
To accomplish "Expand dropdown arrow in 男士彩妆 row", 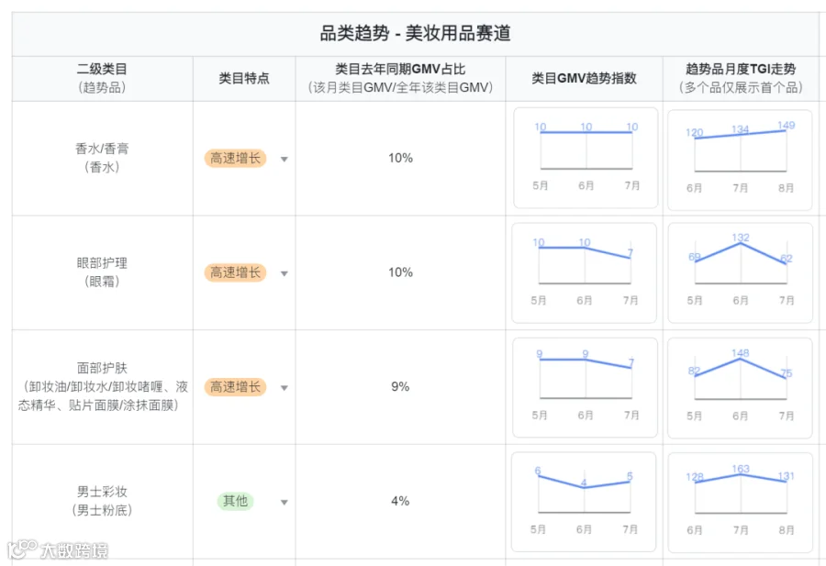I will coord(284,503).
